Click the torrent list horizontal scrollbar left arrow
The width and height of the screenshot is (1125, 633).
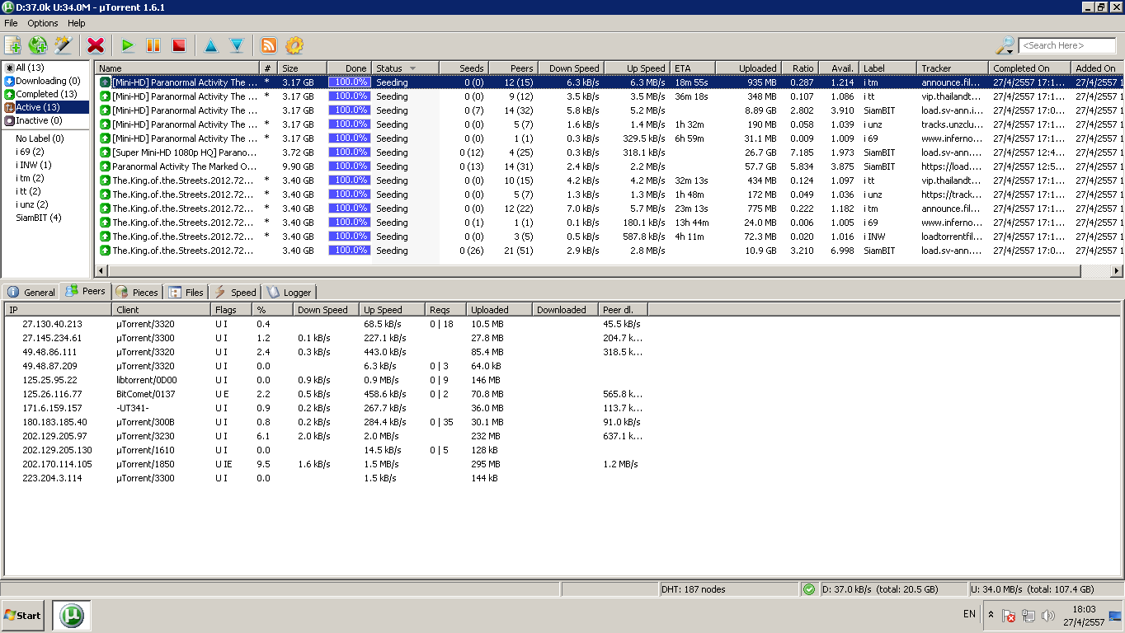coord(101,271)
